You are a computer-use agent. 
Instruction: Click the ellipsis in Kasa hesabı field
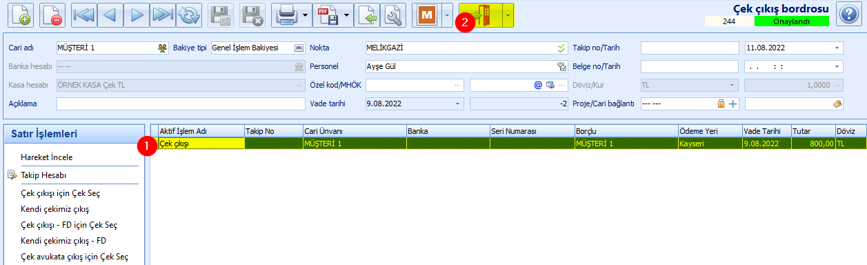point(299,85)
